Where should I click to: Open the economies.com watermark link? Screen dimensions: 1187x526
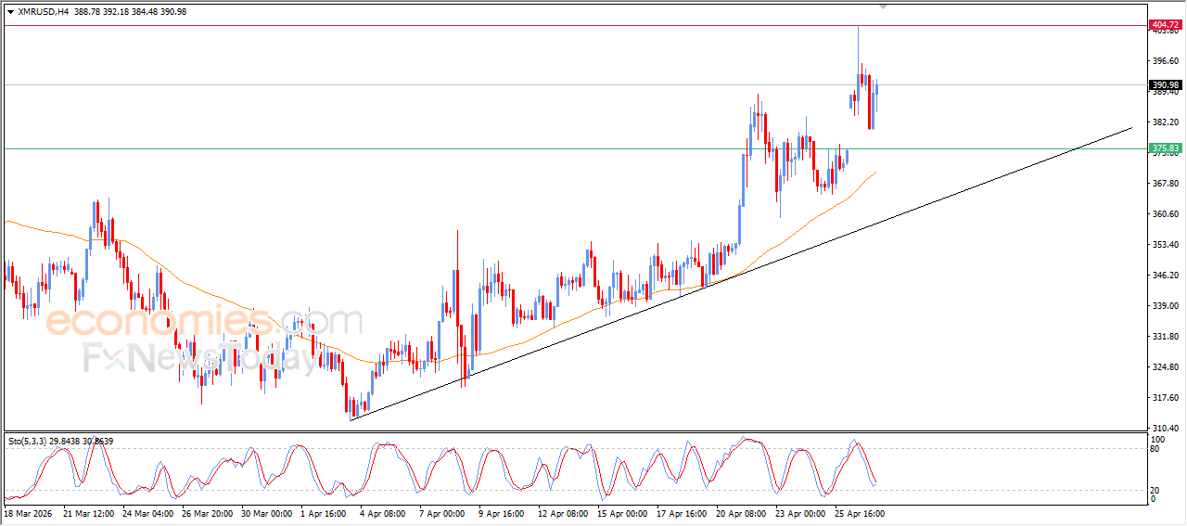pos(203,321)
